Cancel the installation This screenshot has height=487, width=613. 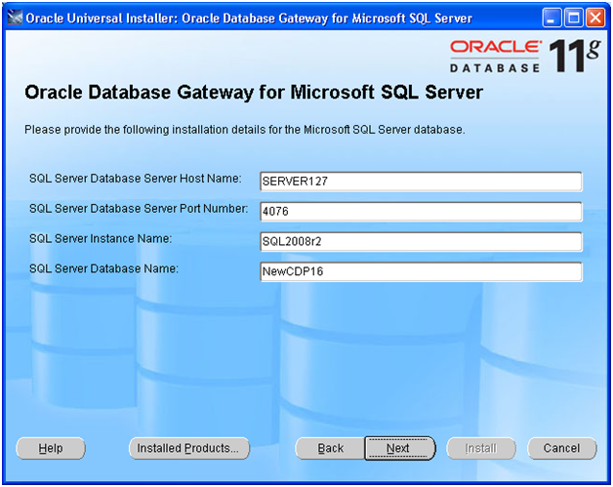point(562,448)
